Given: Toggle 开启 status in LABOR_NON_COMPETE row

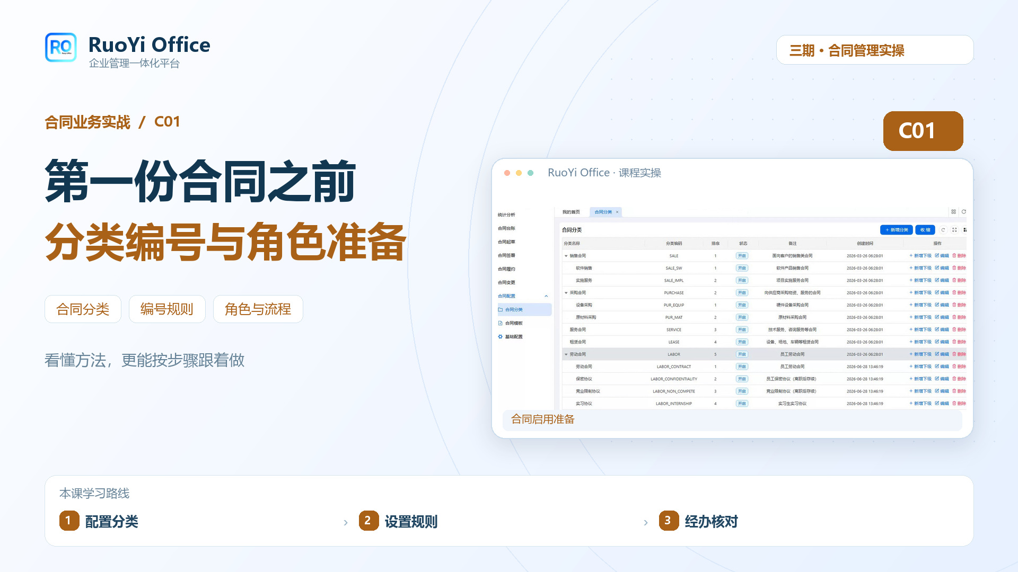Looking at the screenshot, I should [742, 391].
